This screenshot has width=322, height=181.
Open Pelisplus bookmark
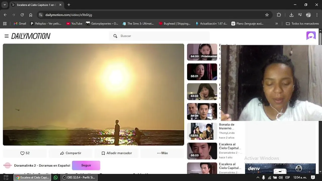coord(46,23)
